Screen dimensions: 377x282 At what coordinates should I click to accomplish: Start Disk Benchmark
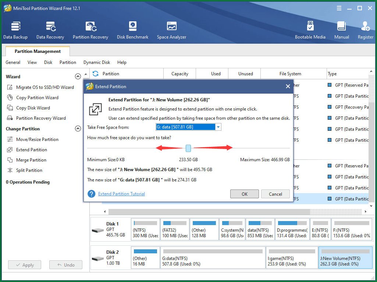pos(132,30)
